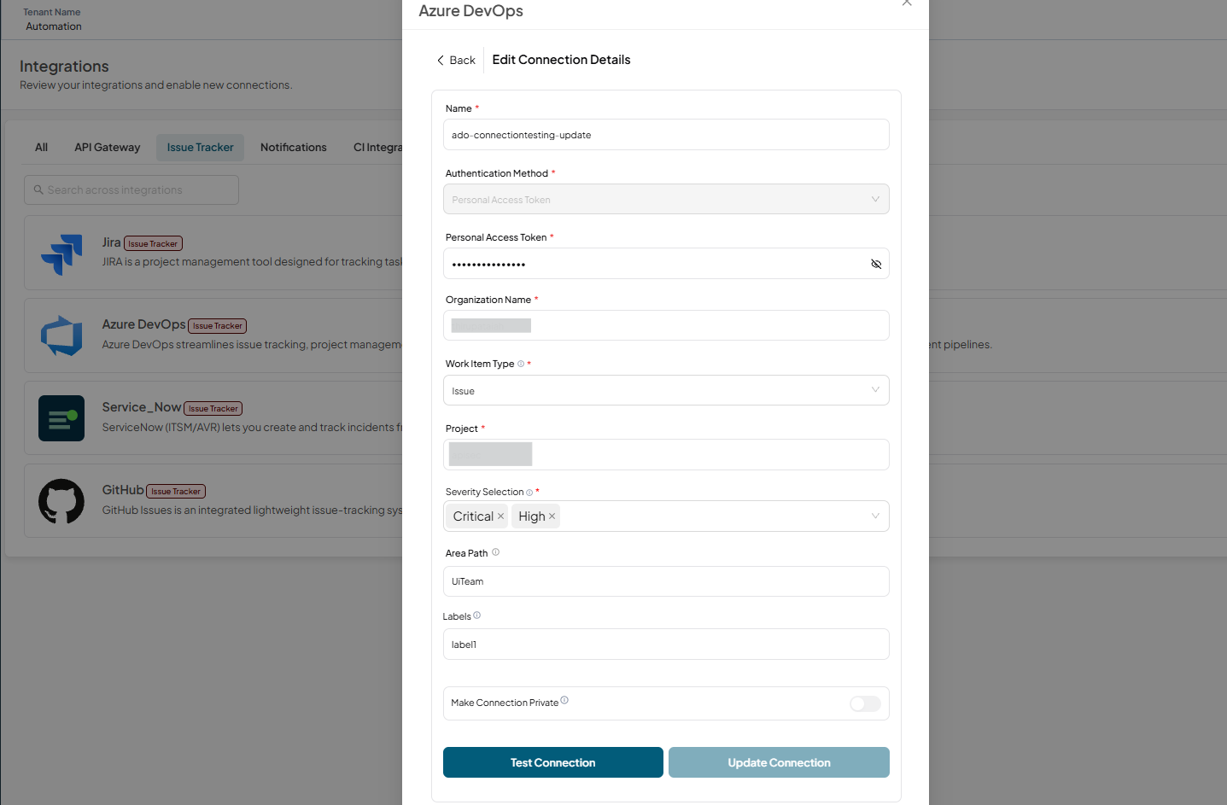Click the Test Connection button
This screenshot has width=1227, height=805.
[553, 762]
